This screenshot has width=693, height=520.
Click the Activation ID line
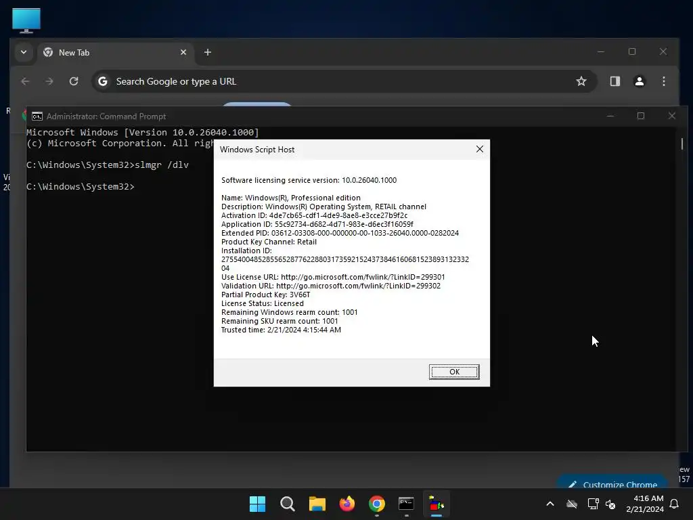coord(314,215)
